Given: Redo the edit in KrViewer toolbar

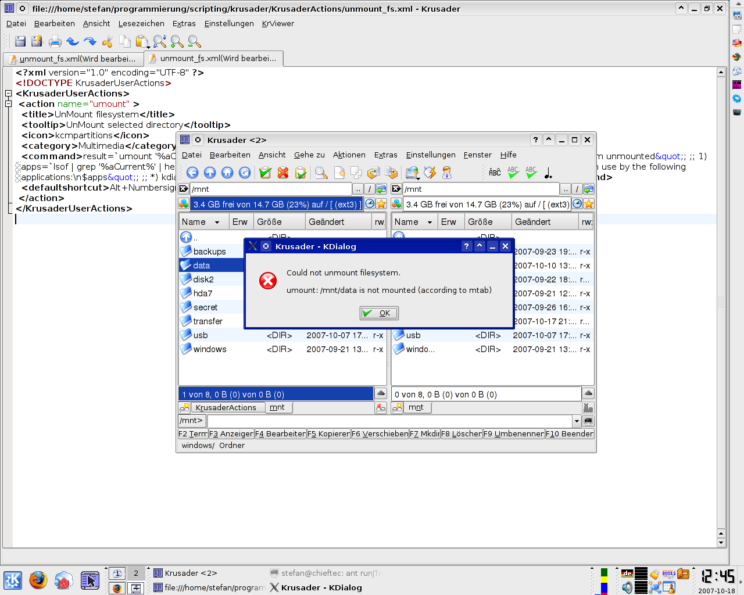Looking at the screenshot, I should 90,41.
